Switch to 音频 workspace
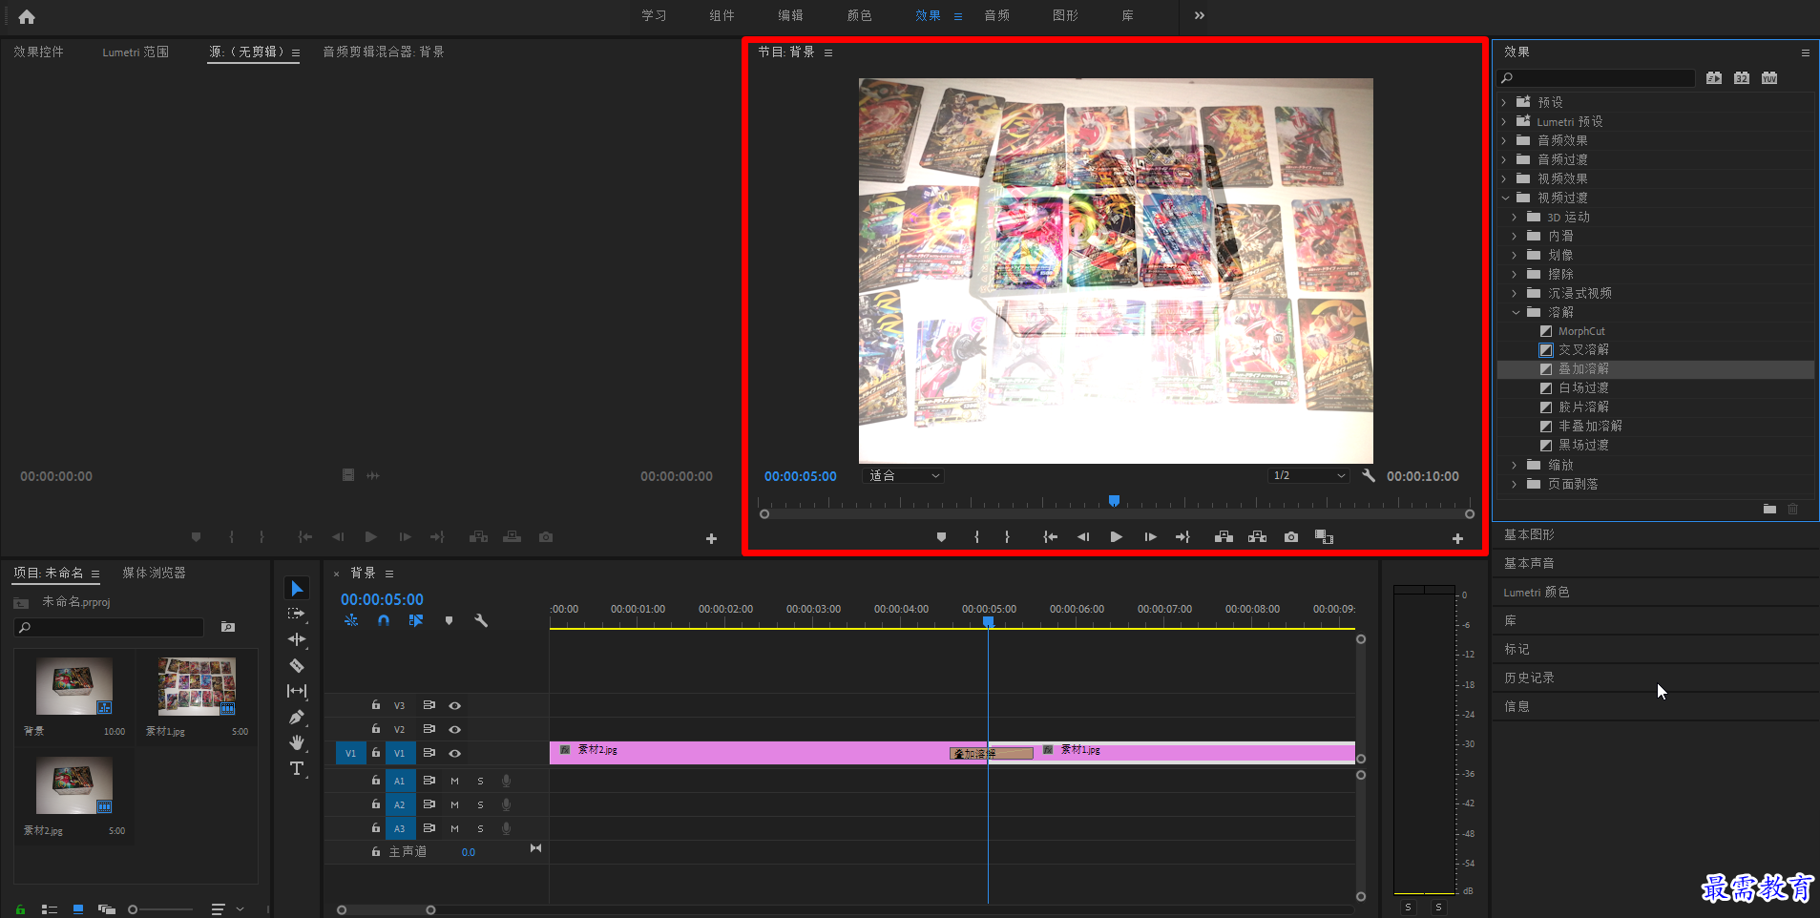This screenshot has width=1820, height=918. pos(996,15)
